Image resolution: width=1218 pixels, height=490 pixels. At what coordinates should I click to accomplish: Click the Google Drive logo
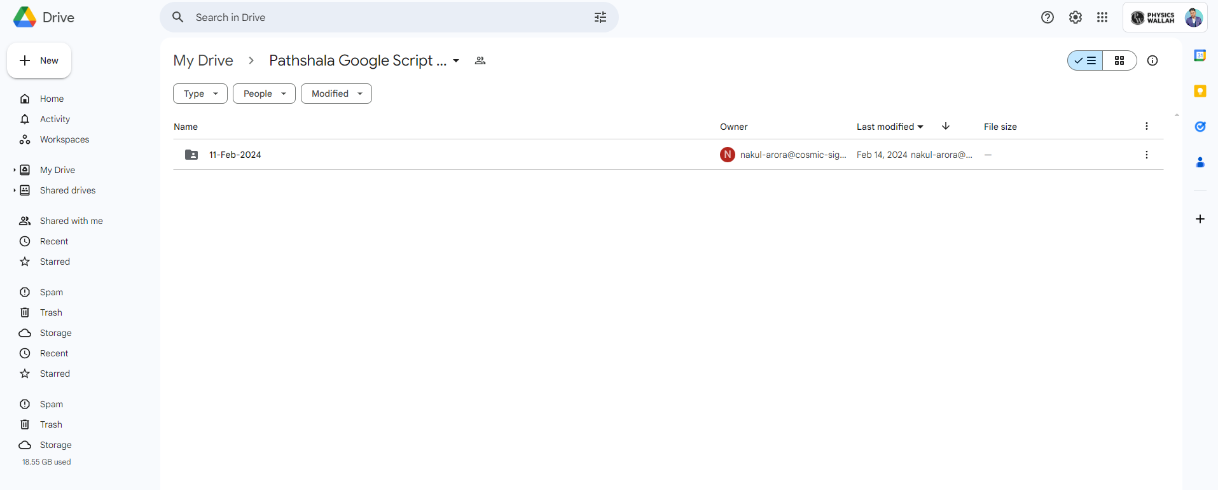(25, 17)
